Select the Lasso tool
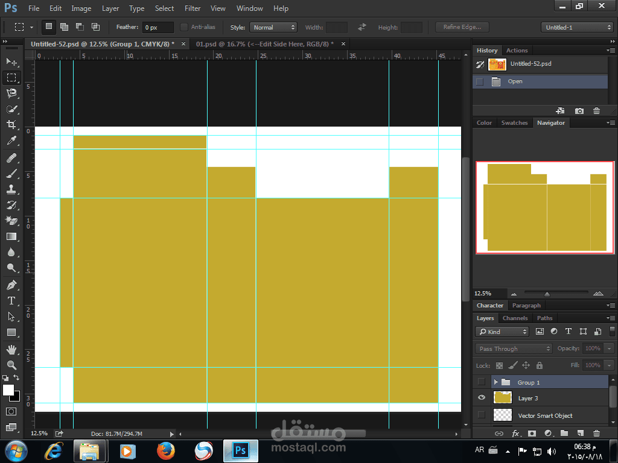This screenshot has width=618, height=463. (11, 93)
